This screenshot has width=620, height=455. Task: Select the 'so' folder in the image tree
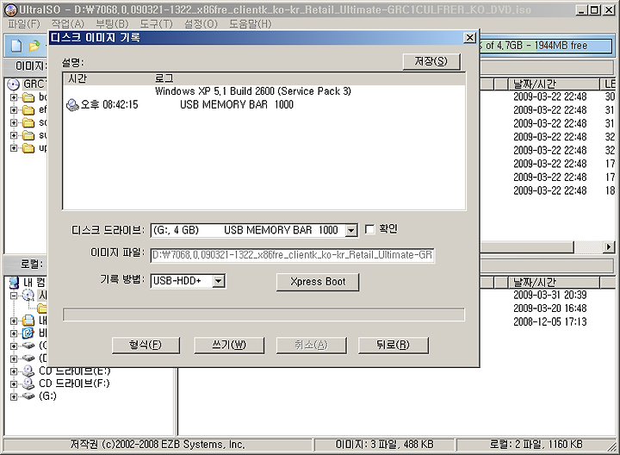28,122
